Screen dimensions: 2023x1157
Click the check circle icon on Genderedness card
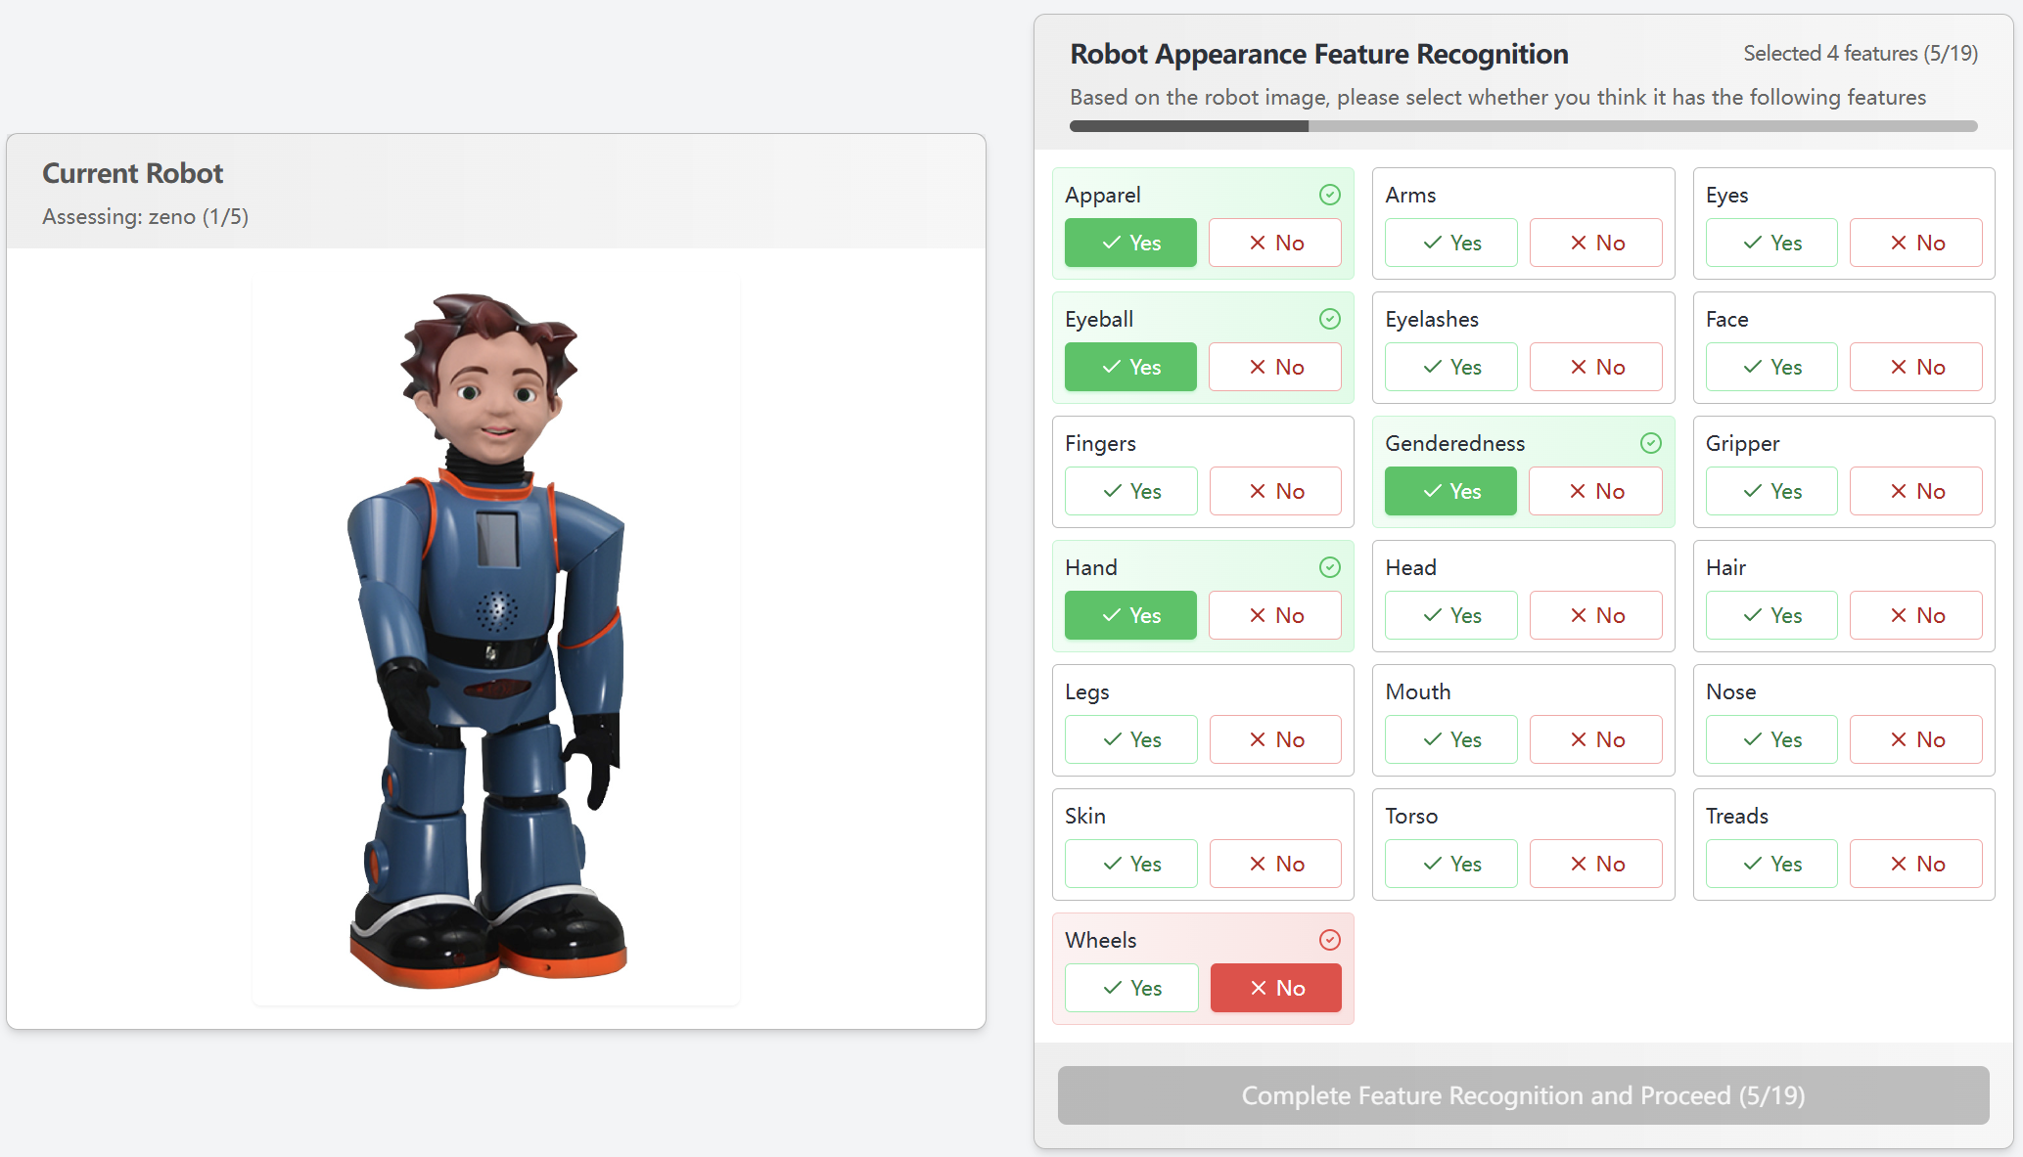(1650, 443)
